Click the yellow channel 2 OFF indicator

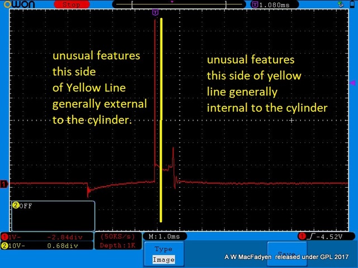pos(23,206)
